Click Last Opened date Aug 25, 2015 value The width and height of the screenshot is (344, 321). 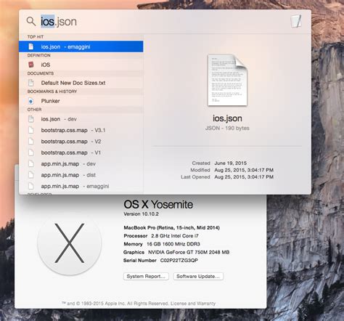click(x=244, y=177)
